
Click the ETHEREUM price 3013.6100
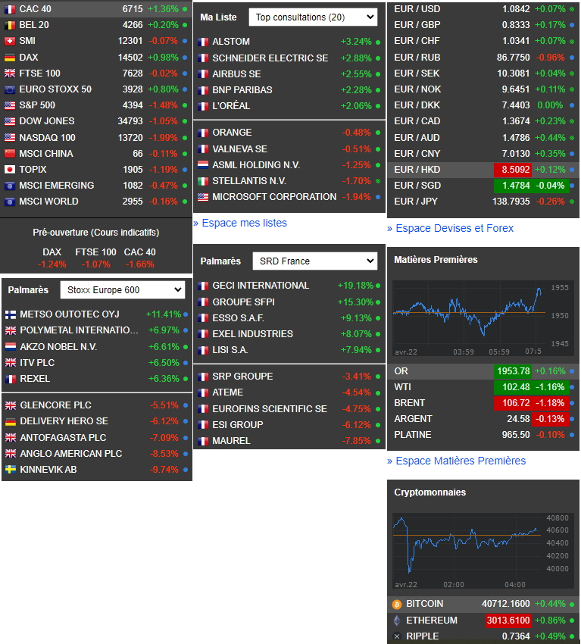point(508,621)
